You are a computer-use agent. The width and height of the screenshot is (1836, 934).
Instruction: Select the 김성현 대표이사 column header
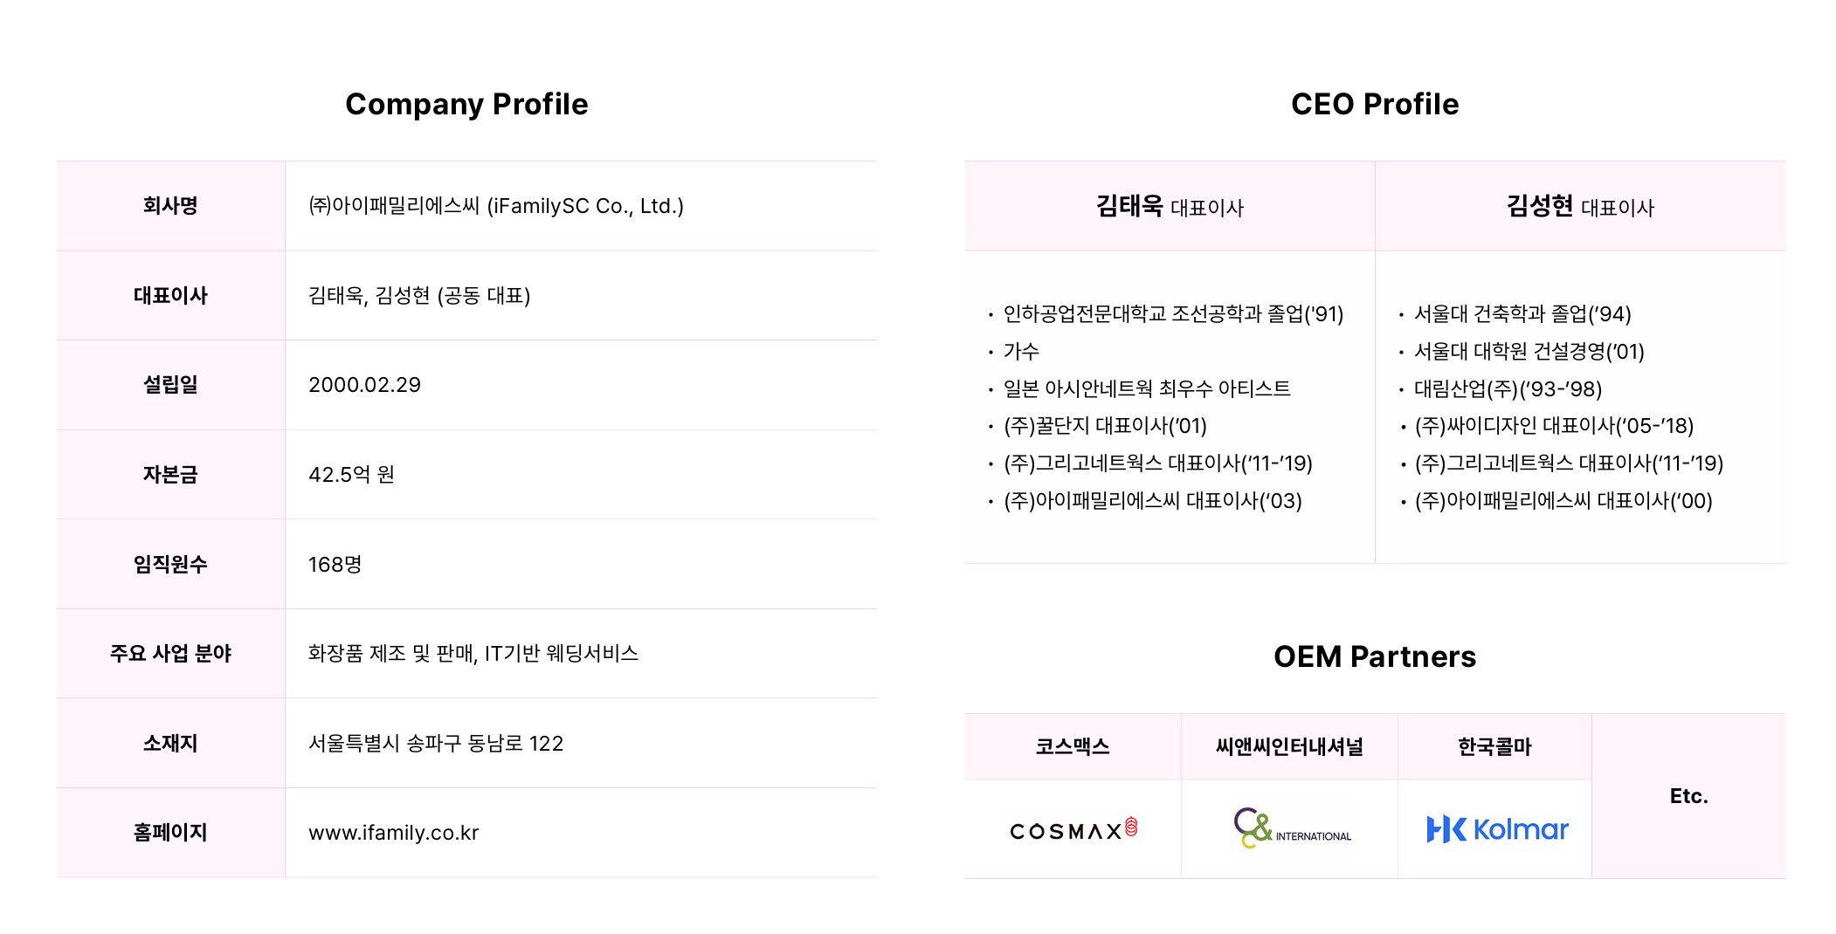point(1580,206)
